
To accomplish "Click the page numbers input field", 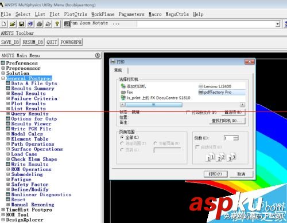I will click(167, 150).
